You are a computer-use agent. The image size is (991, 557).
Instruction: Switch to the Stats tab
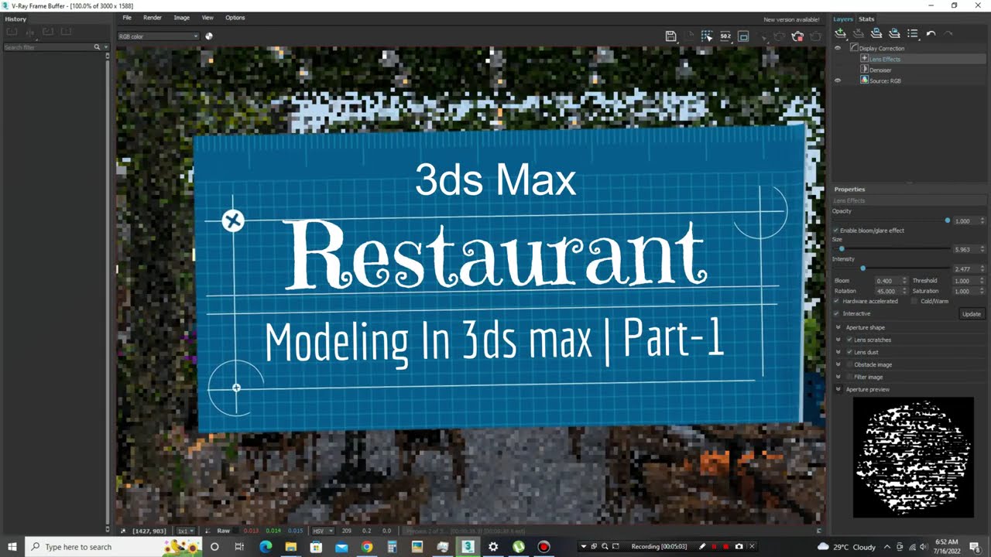coord(866,19)
